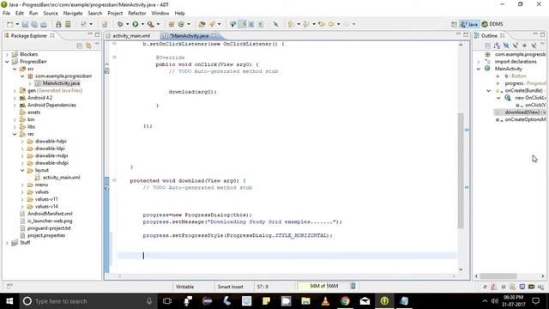The width and height of the screenshot is (549, 309).
Task: Toggle Hide Static Members in Outline
Action: [x=516, y=45]
